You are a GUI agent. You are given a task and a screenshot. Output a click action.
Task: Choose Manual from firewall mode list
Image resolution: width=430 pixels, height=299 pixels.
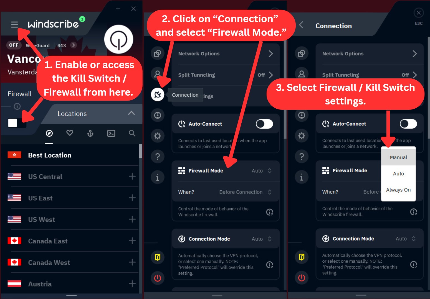click(x=398, y=157)
